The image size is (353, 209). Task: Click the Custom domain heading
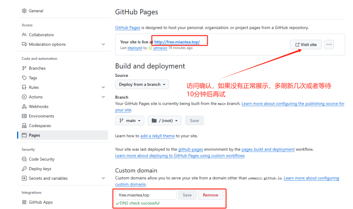click(136, 170)
